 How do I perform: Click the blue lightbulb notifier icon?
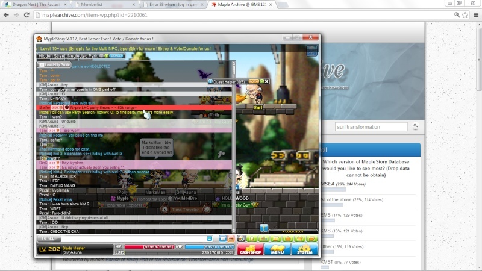point(264,228)
